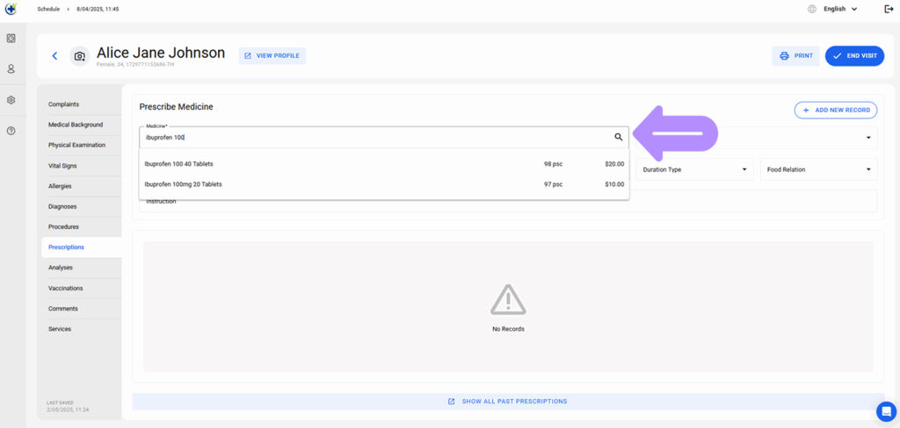Click the medicine search magnifier icon

(x=618, y=137)
